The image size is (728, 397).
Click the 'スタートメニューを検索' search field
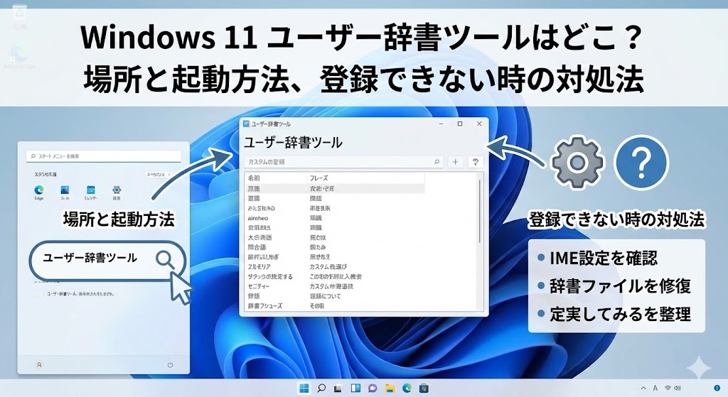104,156
